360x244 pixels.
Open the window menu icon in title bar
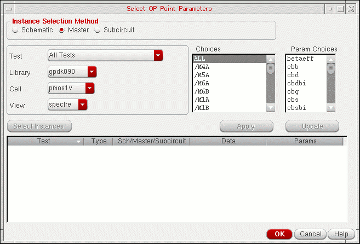(x=9, y=9)
